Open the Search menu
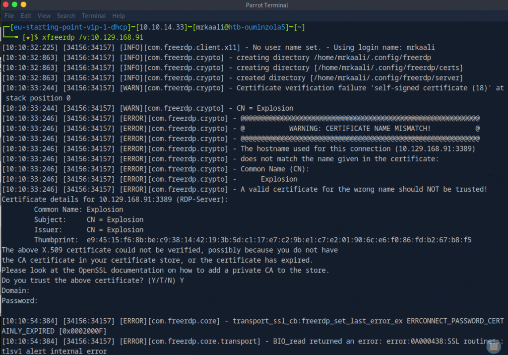The width and height of the screenshot is (508, 355). 66,16
